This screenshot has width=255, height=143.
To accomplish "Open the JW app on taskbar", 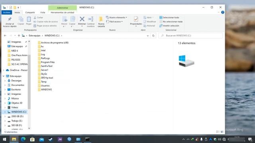I will (60, 139).
